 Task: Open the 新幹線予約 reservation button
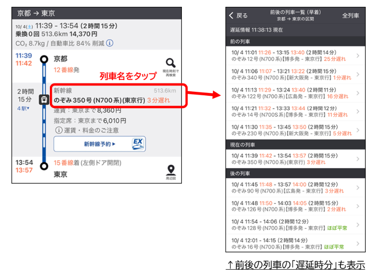coord(100,144)
